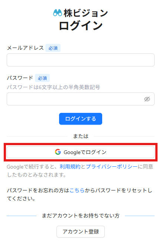Click the 必須 badge beside メールアドレス
162x245 pixels.
coord(53,48)
